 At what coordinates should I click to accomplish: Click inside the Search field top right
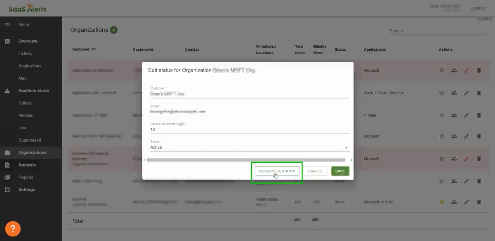[437, 30]
